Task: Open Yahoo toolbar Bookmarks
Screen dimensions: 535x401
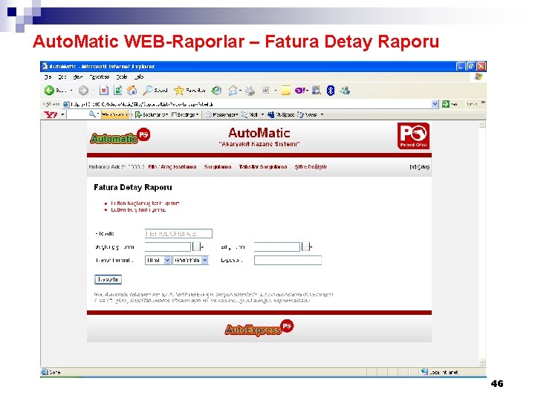Action: pos(151,114)
